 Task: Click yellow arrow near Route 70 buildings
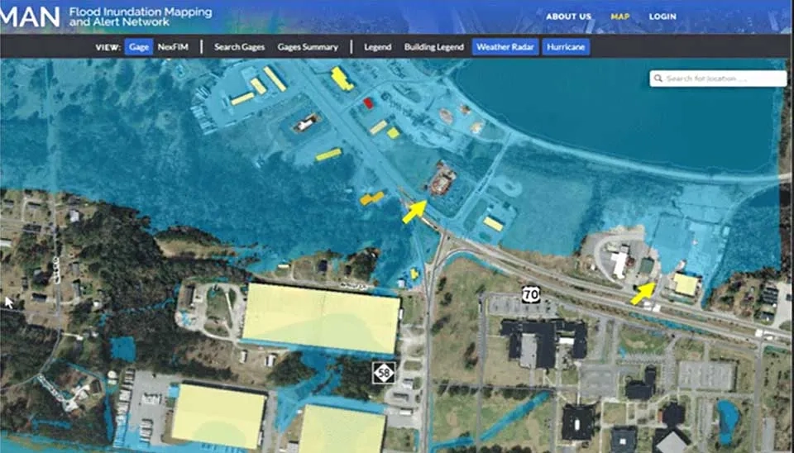coord(643,292)
